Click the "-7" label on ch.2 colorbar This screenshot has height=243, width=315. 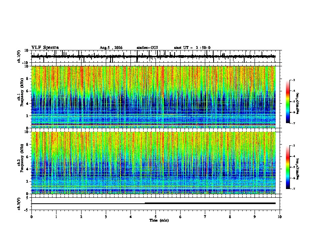[293, 189]
